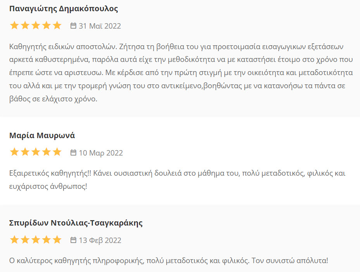Click the date 10 Μαρ 2022
The width and height of the screenshot is (360, 272).
(101, 153)
